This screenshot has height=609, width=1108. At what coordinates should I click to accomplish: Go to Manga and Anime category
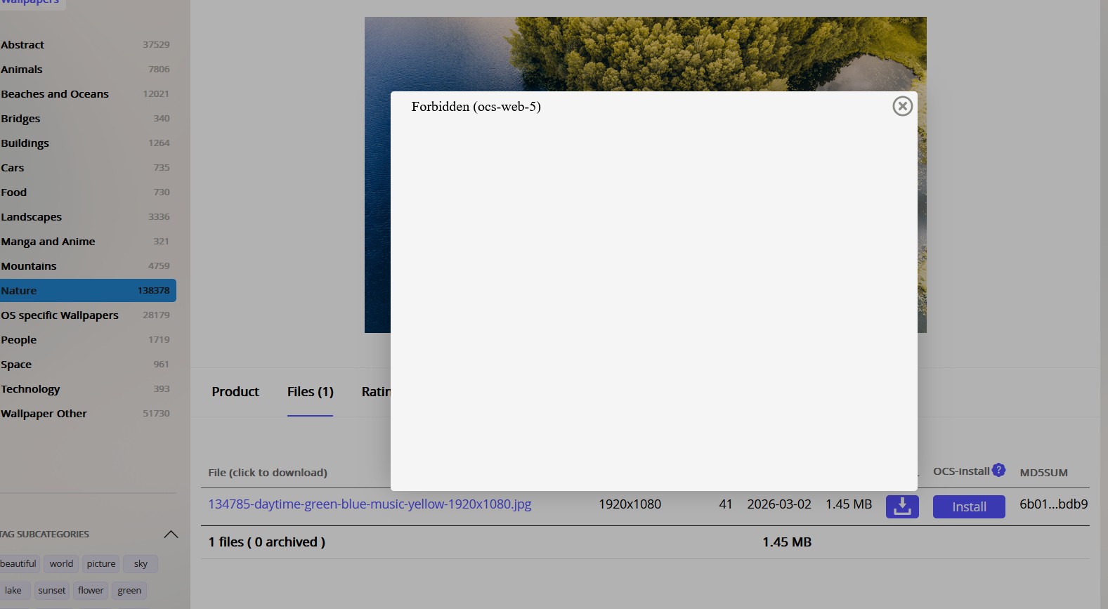pos(48,242)
